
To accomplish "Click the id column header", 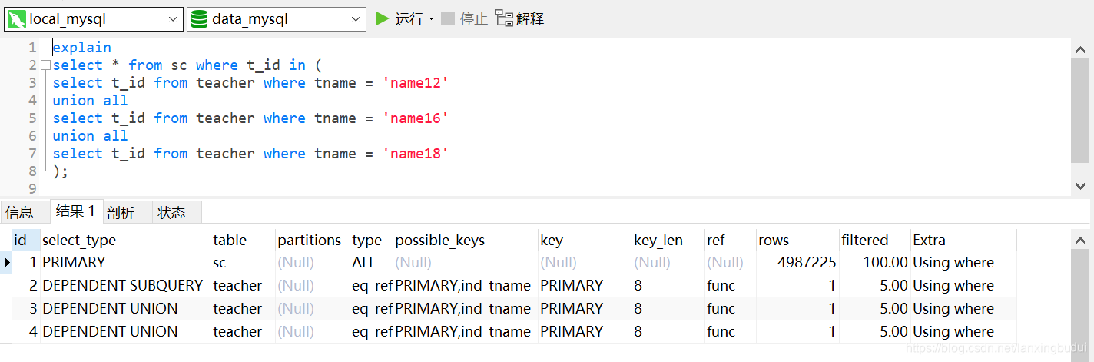I will tap(26, 240).
